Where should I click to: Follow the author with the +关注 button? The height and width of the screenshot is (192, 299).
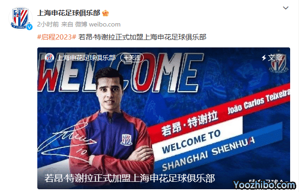click(x=132, y=57)
